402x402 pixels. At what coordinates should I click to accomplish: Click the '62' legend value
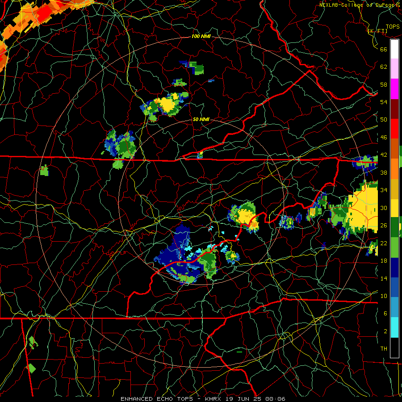[384, 67]
